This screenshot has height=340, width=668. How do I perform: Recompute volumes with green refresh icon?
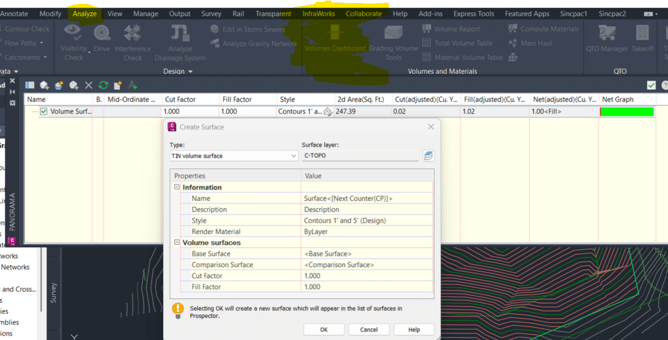pos(104,85)
